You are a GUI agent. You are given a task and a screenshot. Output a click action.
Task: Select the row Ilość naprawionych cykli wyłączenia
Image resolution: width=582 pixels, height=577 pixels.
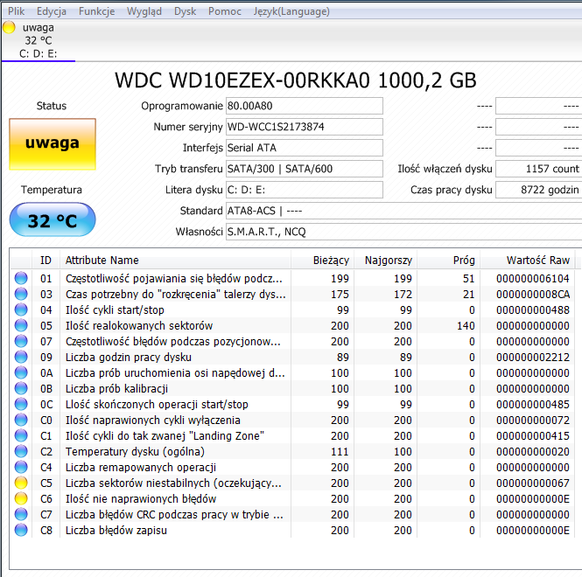click(x=293, y=421)
